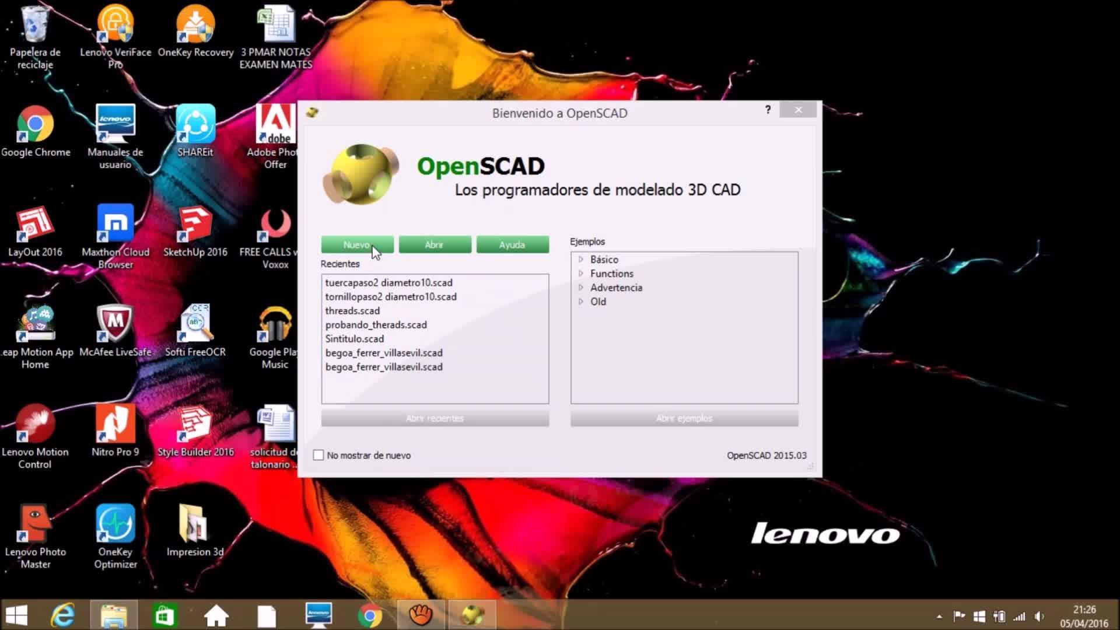Check the No mostrar de nuevo checkbox
This screenshot has height=630, width=1120.
point(318,455)
